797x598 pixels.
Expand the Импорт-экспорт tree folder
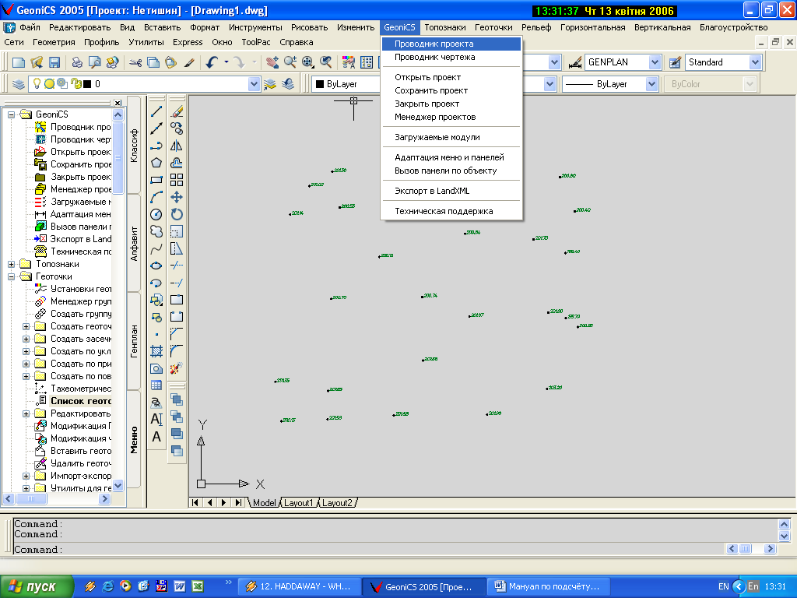click(26, 476)
